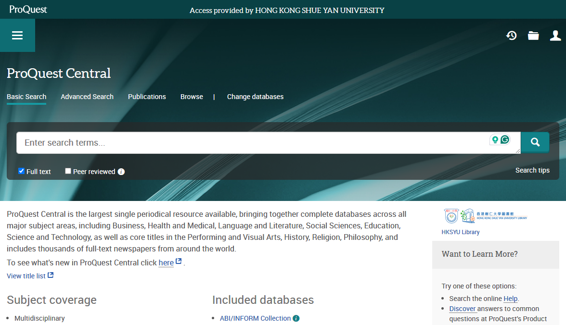Image resolution: width=566 pixels, height=325 pixels.
Task: Click the Change databases link
Action: 255,97
